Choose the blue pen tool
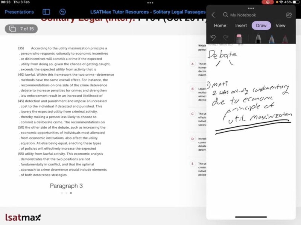The width and height of the screenshot is (301, 225). [x=272, y=39]
